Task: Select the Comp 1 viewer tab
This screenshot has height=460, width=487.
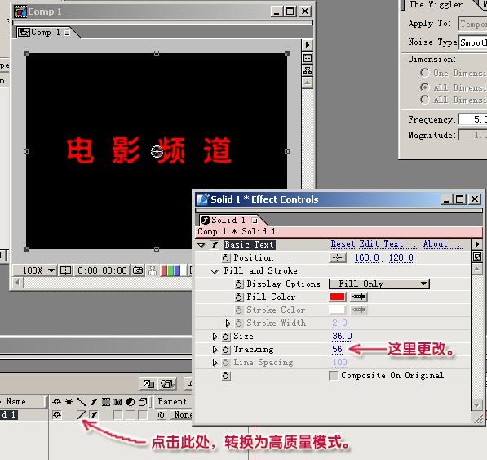Action: (44, 33)
